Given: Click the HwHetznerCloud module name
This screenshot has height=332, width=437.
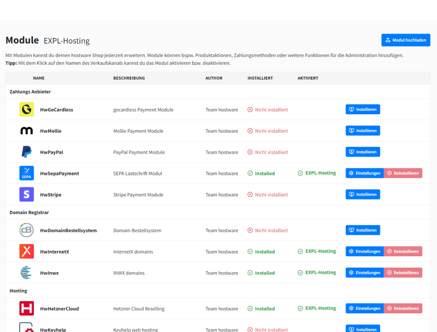Looking at the screenshot, I should click(x=59, y=308).
